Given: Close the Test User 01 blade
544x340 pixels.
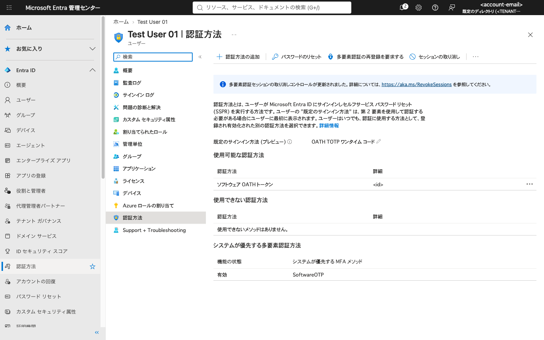Looking at the screenshot, I should tap(530, 35).
